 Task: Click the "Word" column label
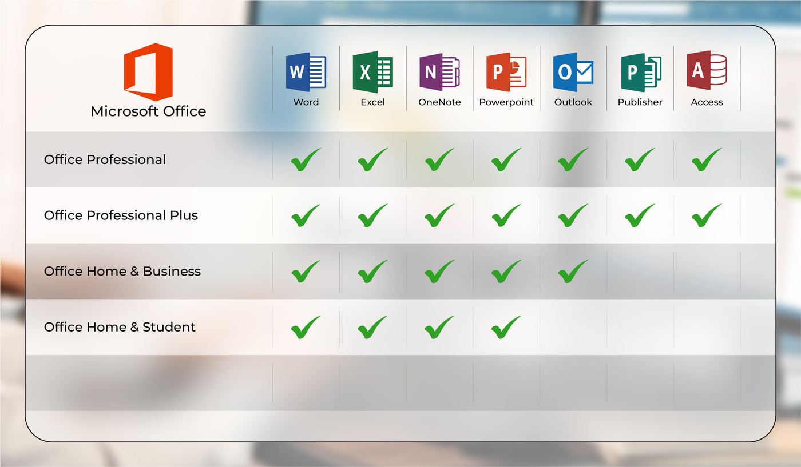306,102
